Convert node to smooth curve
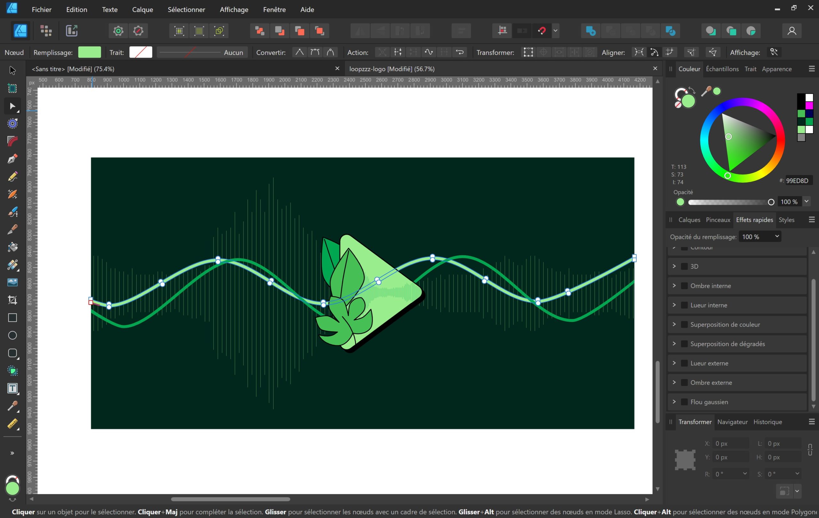Viewport: 819px width, 518px height. click(315, 52)
